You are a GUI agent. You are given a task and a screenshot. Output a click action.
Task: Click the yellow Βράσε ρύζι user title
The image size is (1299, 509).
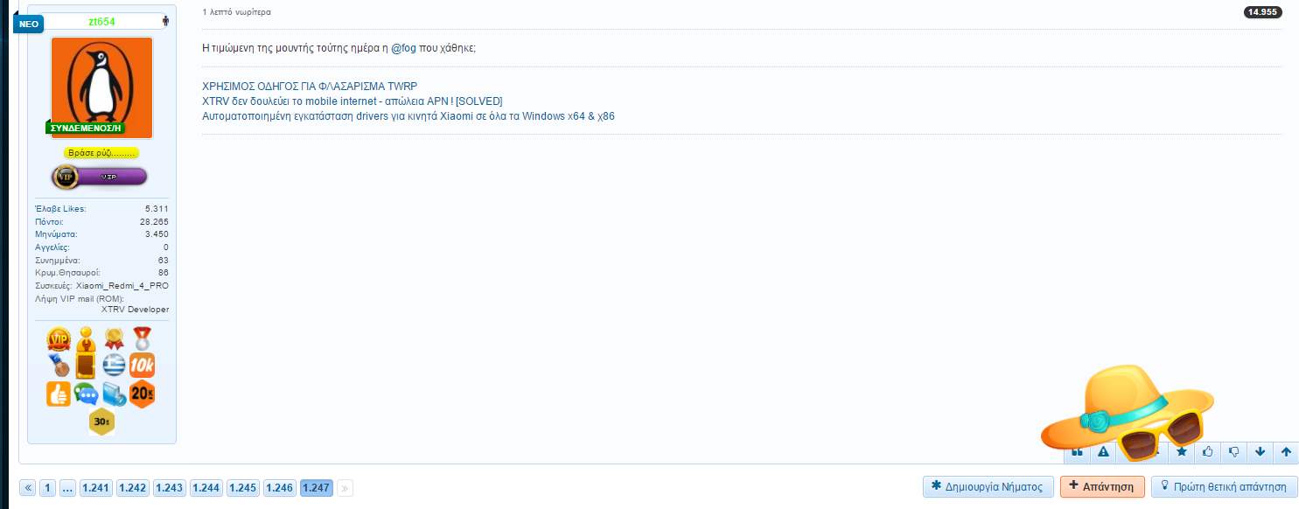pos(101,153)
